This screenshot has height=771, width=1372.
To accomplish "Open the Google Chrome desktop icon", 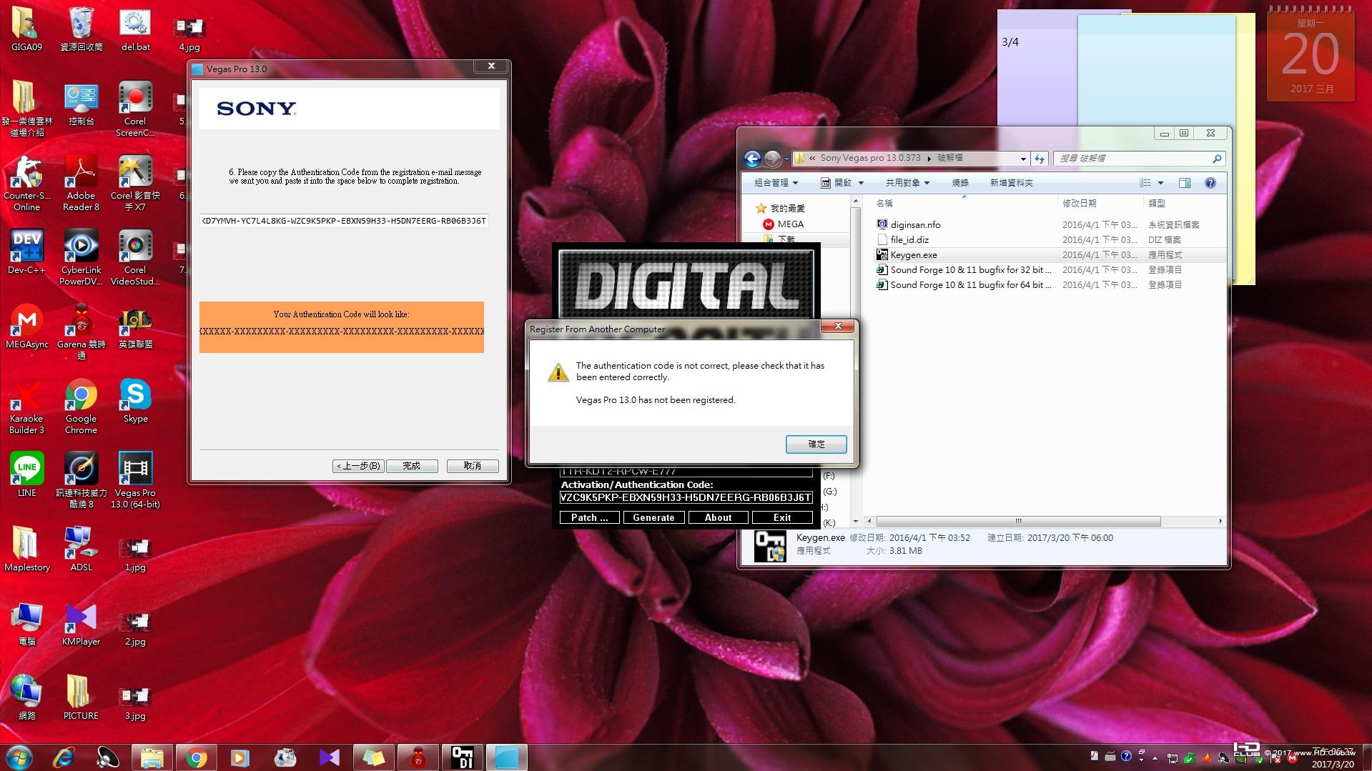I will [x=81, y=406].
